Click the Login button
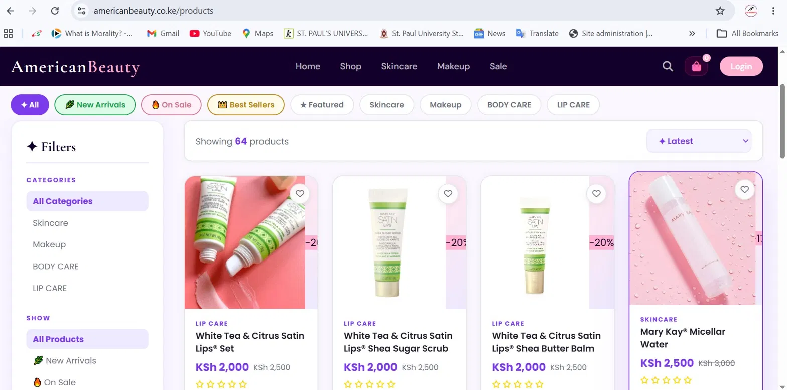The image size is (787, 390). pyautogui.click(x=741, y=66)
